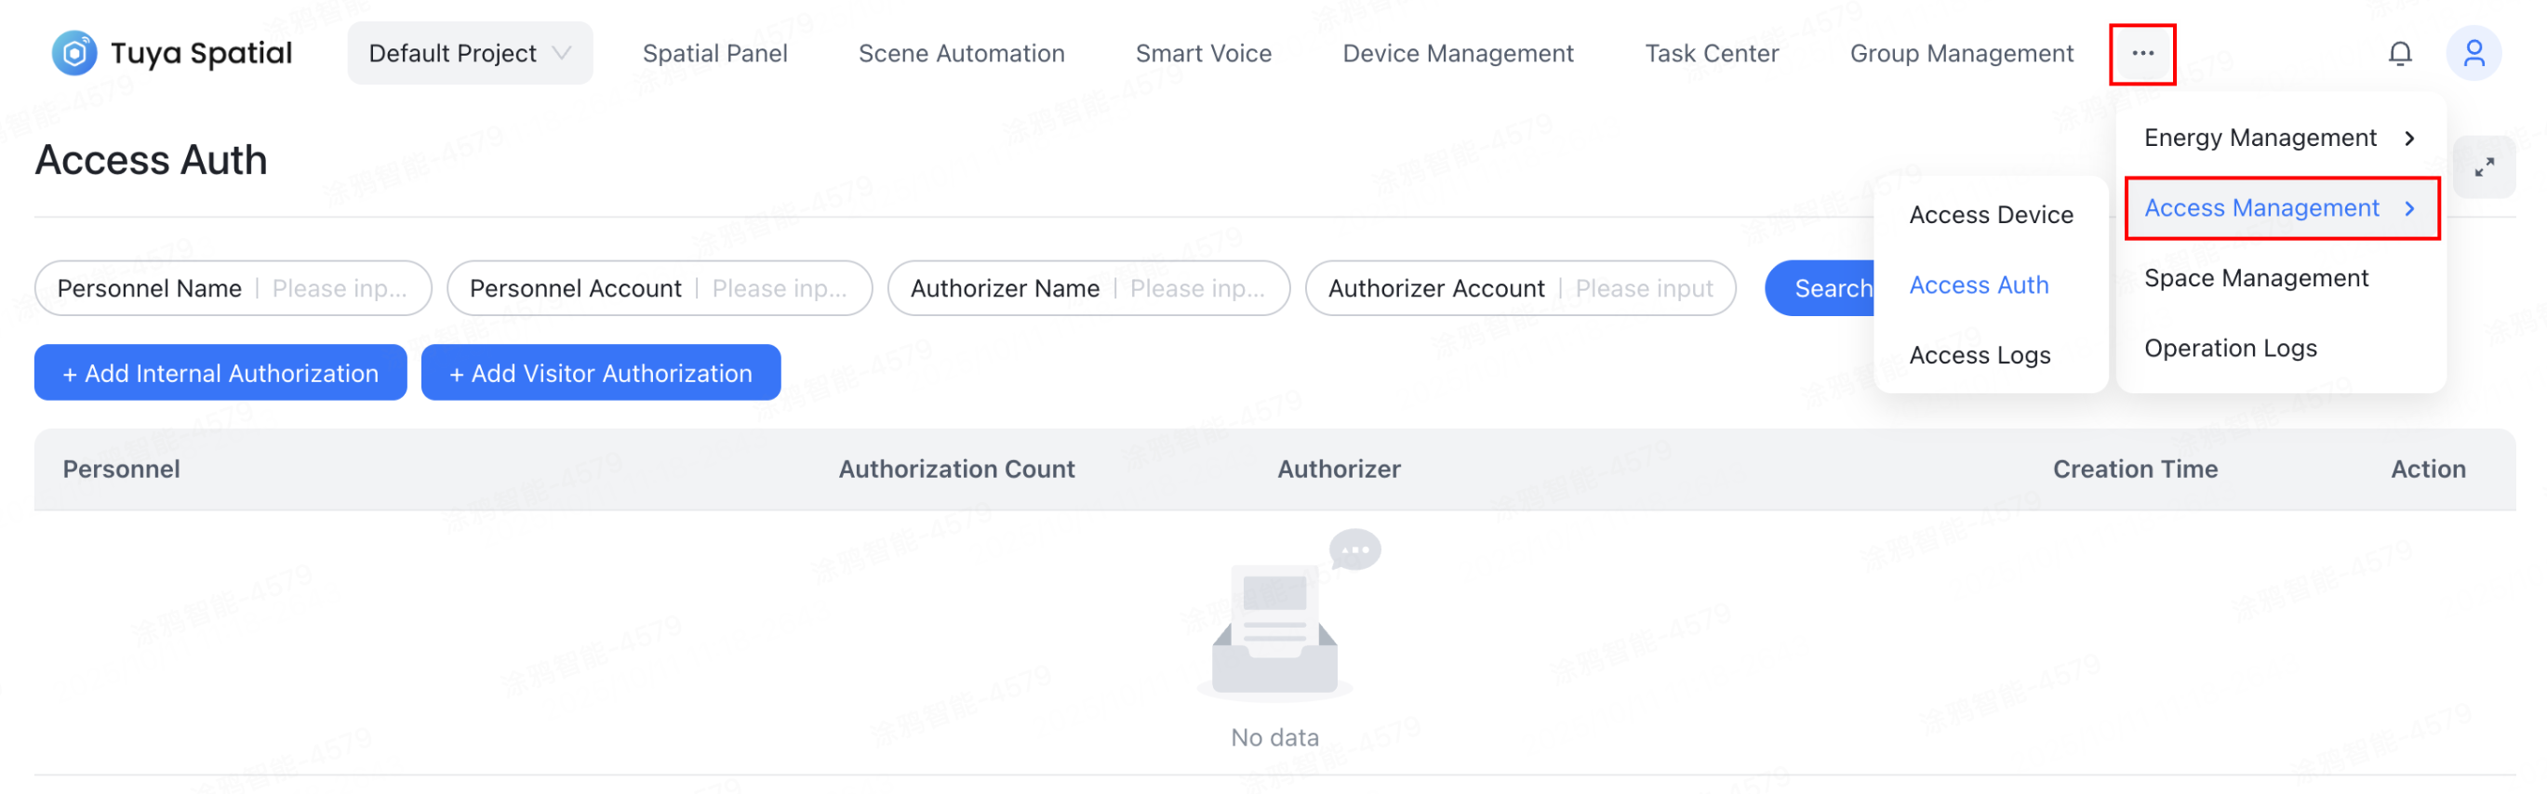Viewport: 2547px width, 794px height.
Task: Open the Default Project dropdown
Action: click(470, 52)
